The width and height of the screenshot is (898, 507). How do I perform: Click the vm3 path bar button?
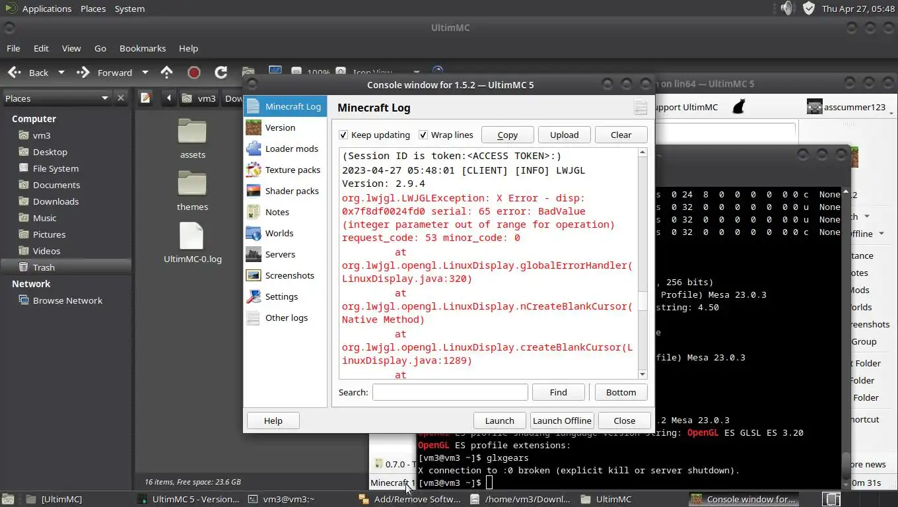click(x=199, y=98)
